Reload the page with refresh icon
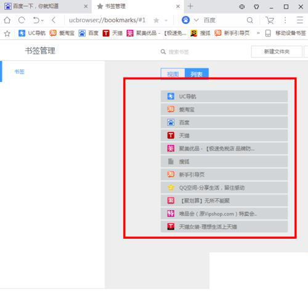 22,20
